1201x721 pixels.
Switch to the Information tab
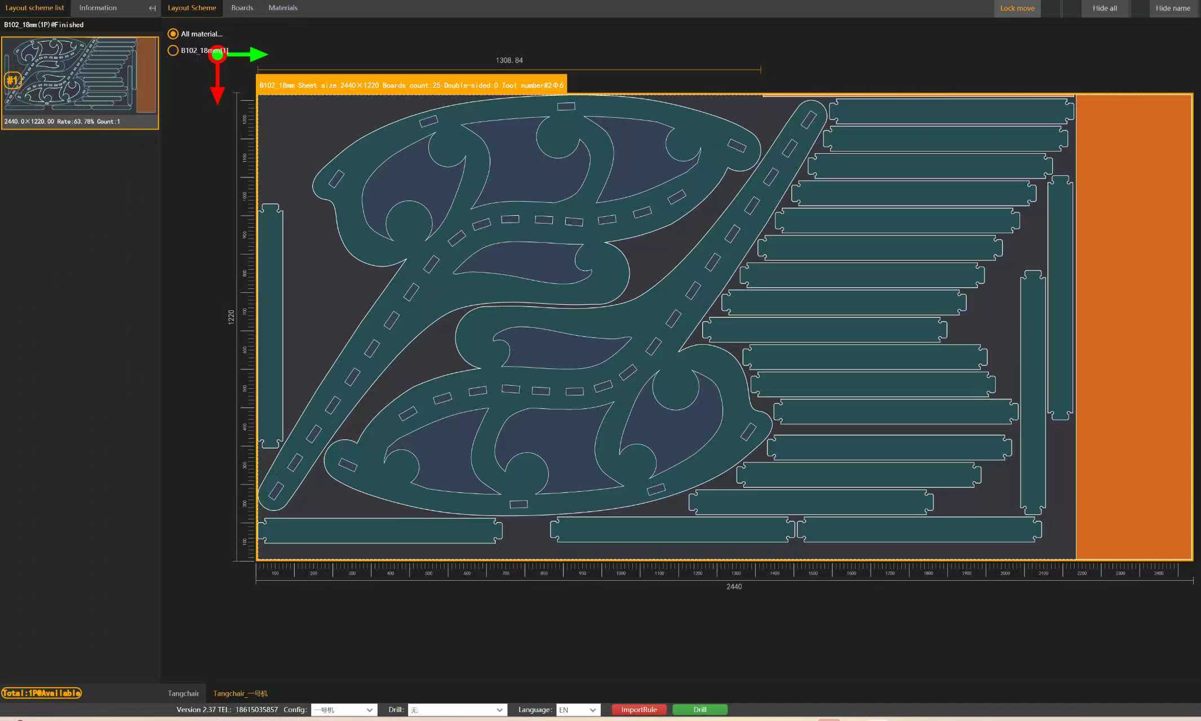pos(97,7)
